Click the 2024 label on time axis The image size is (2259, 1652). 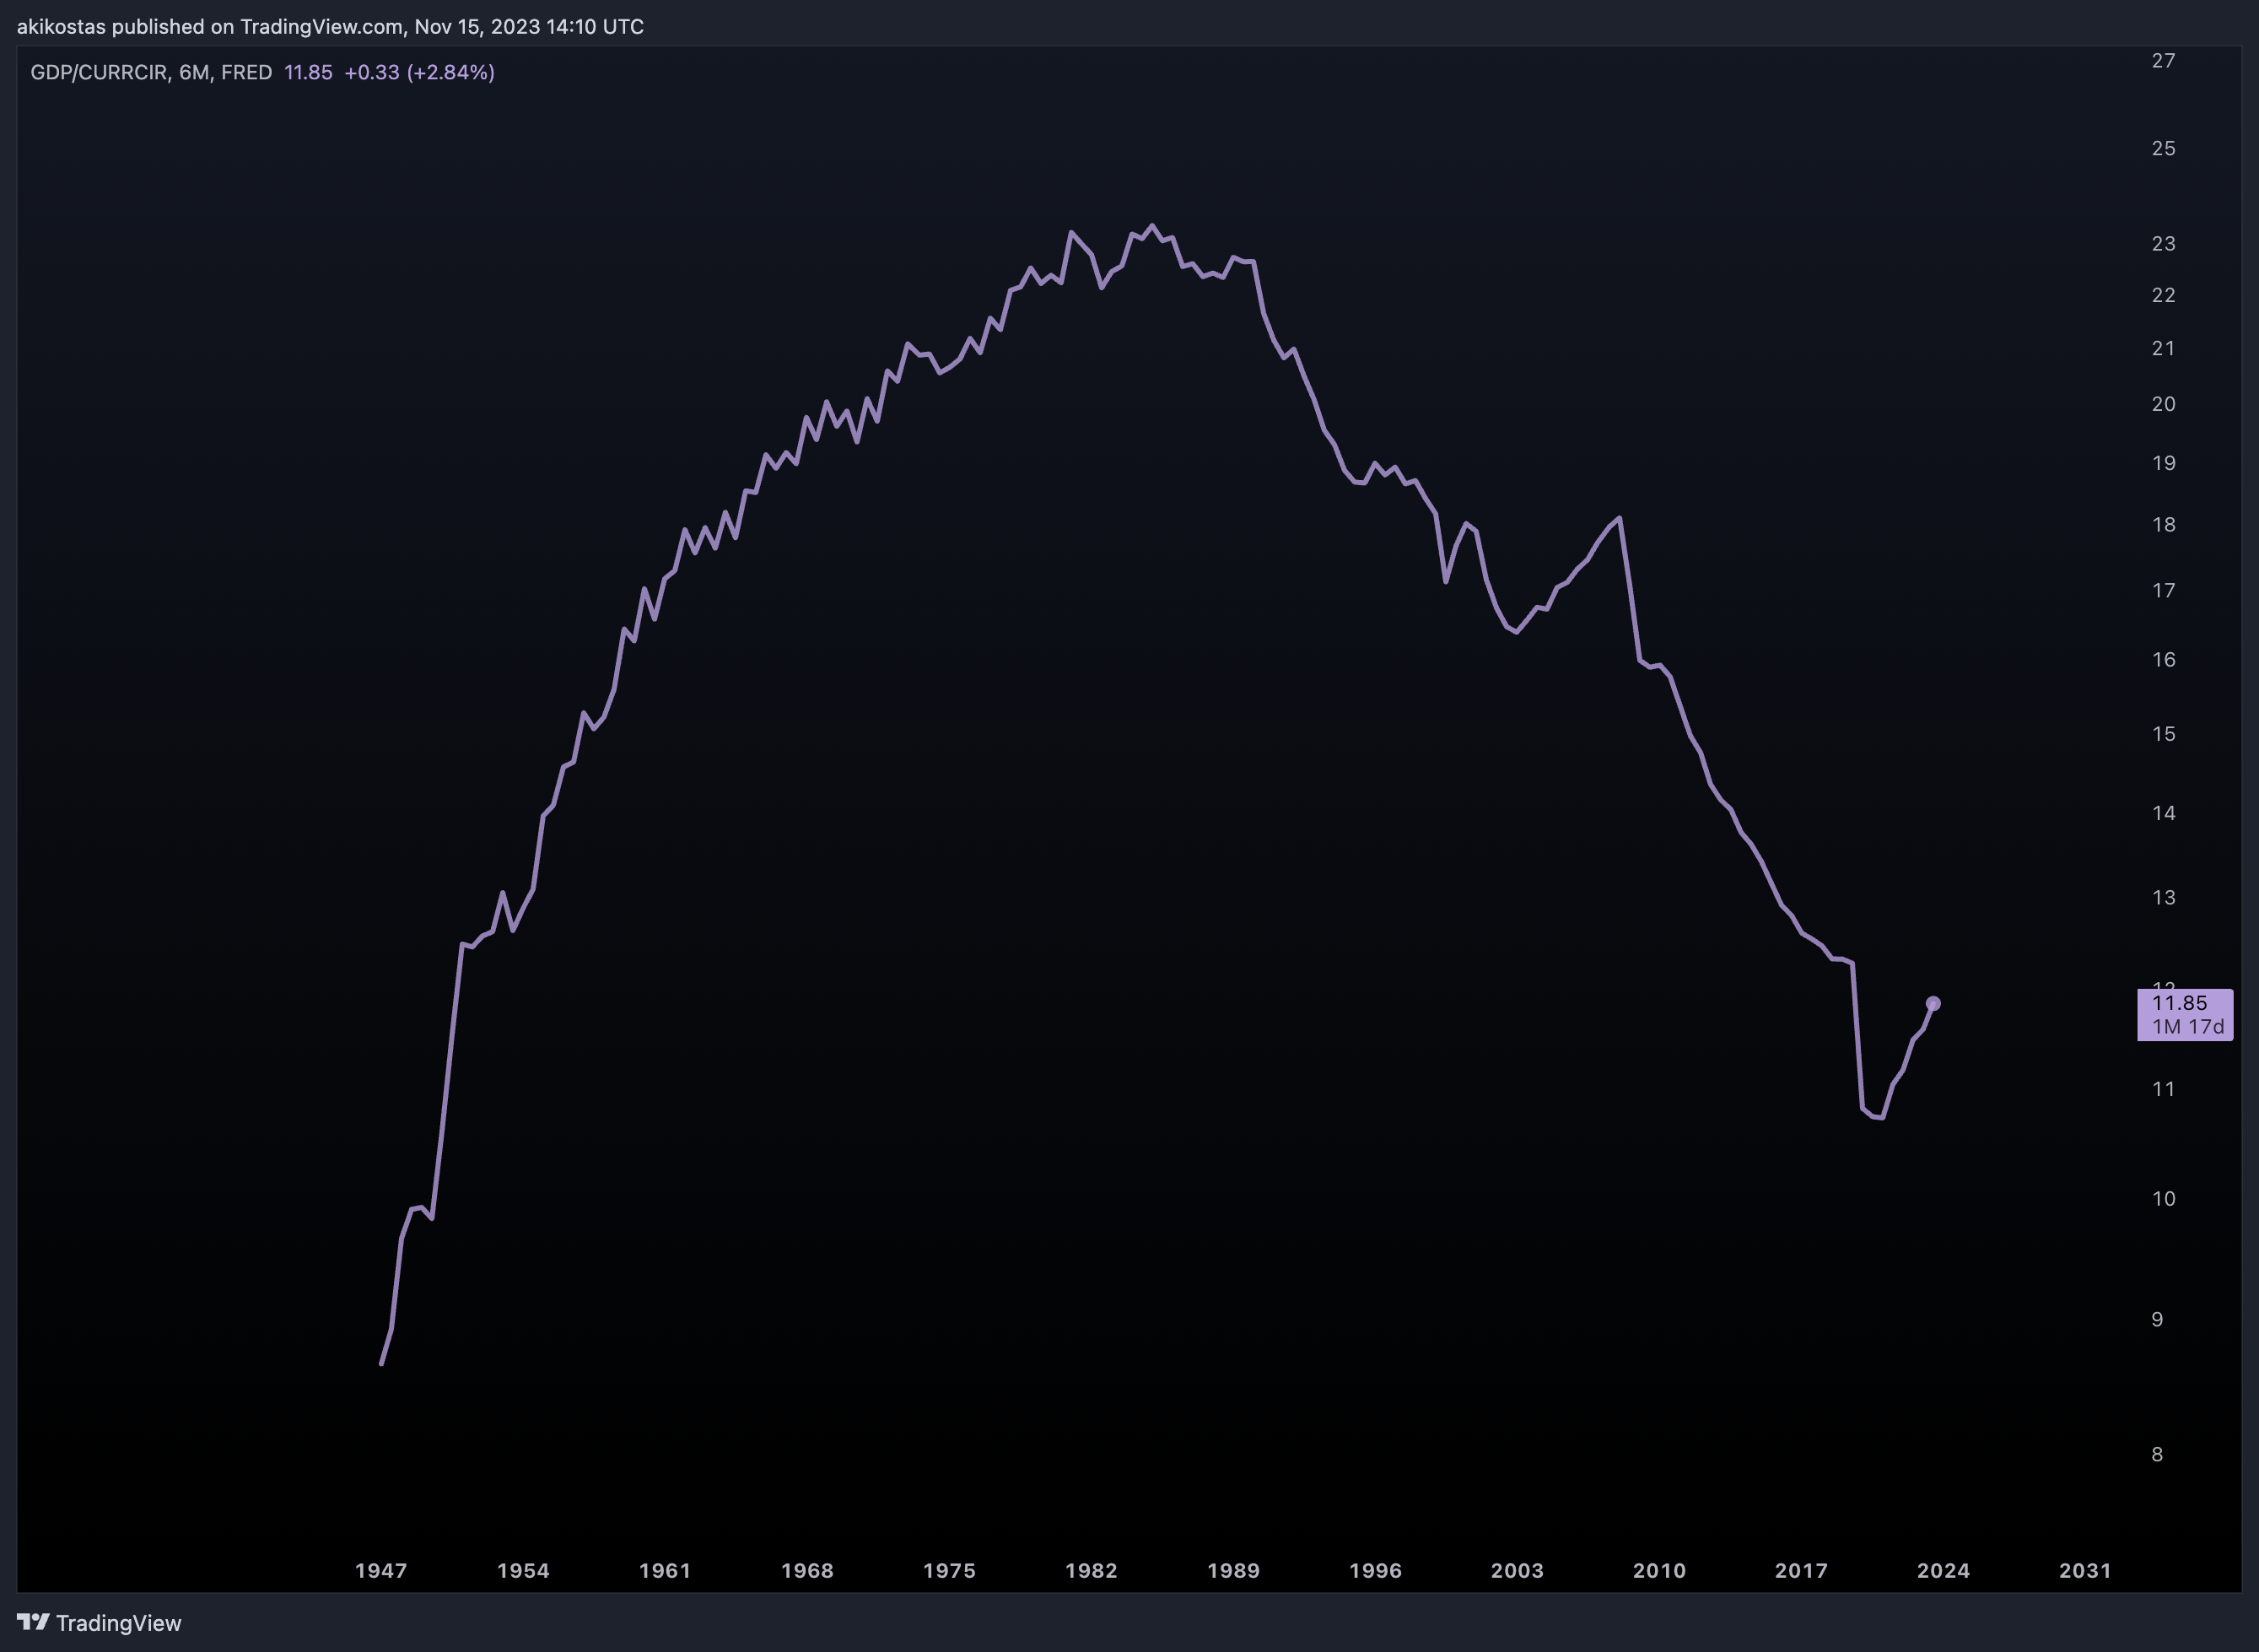point(1944,1570)
